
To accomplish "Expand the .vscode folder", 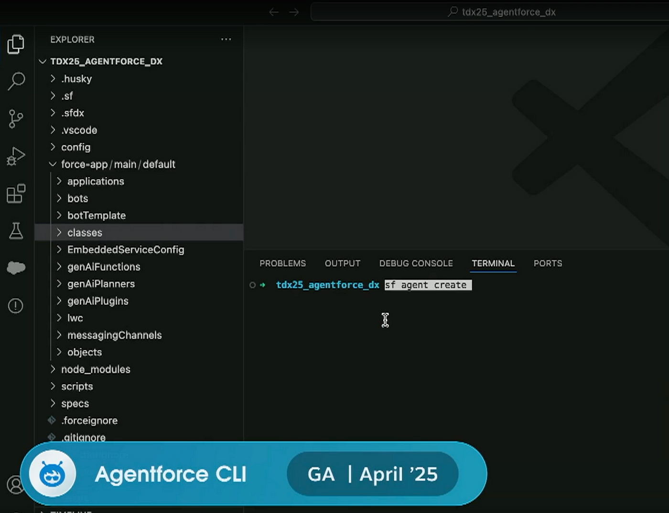I will 53,130.
